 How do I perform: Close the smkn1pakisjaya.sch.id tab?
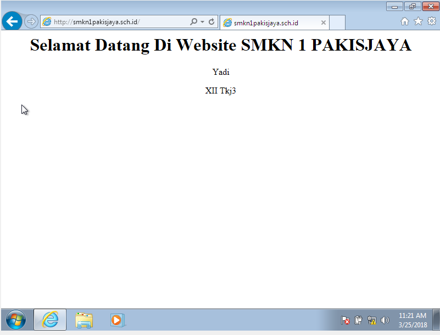coord(323,23)
